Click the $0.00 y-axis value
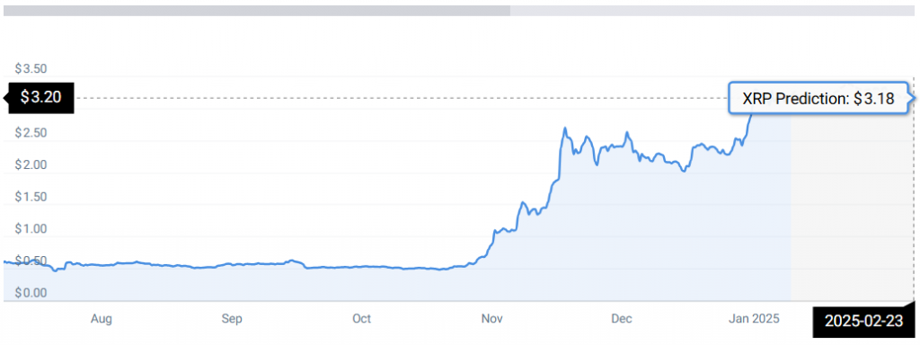 pyautogui.click(x=31, y=293)
